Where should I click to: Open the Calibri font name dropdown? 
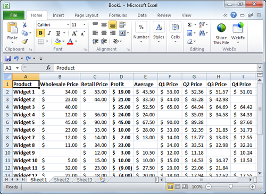click(x=68, y=24)
